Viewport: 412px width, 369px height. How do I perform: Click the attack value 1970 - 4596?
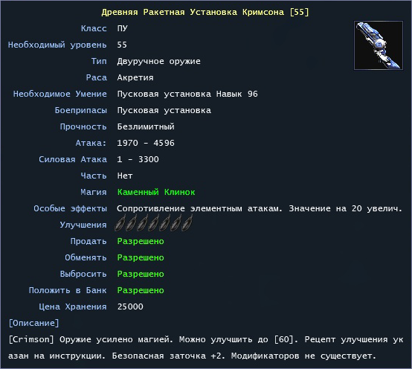pos(146,143)
